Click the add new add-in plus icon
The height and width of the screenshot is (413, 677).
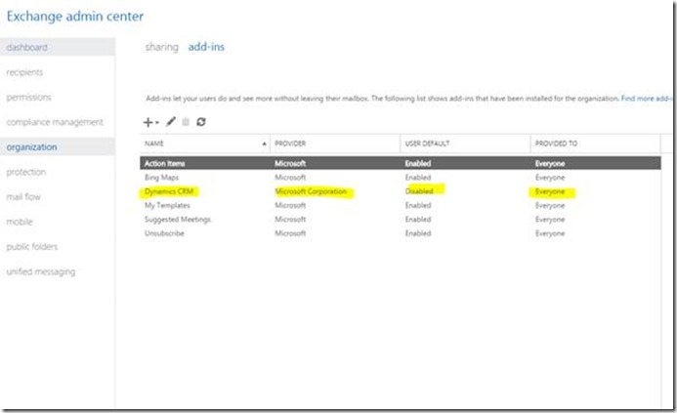pos(148,122)
